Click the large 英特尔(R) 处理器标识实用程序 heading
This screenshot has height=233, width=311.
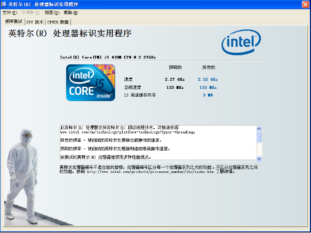[70, 33]
